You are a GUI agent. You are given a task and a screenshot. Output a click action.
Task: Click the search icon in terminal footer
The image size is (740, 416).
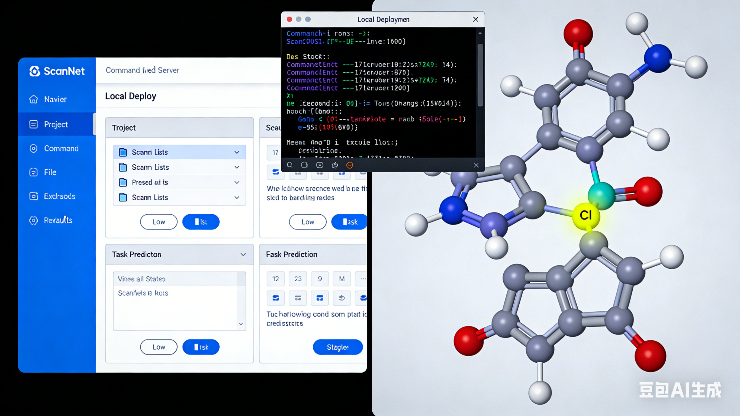[289, 165]
